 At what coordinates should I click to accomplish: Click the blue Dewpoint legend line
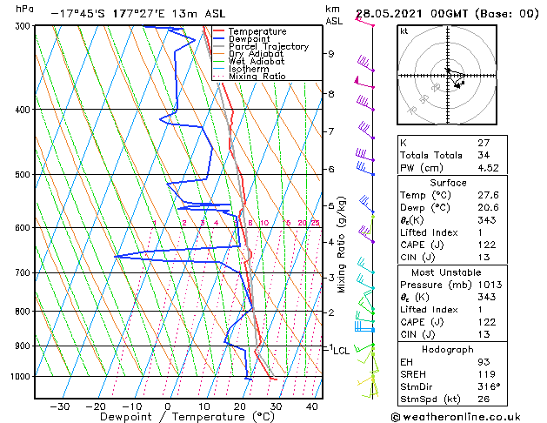point(219,39)
